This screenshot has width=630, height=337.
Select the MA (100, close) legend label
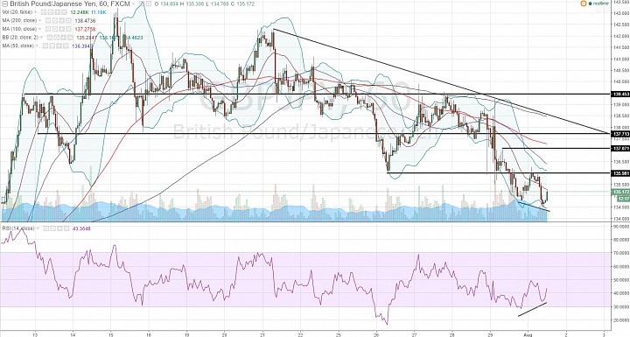(19, 29)
